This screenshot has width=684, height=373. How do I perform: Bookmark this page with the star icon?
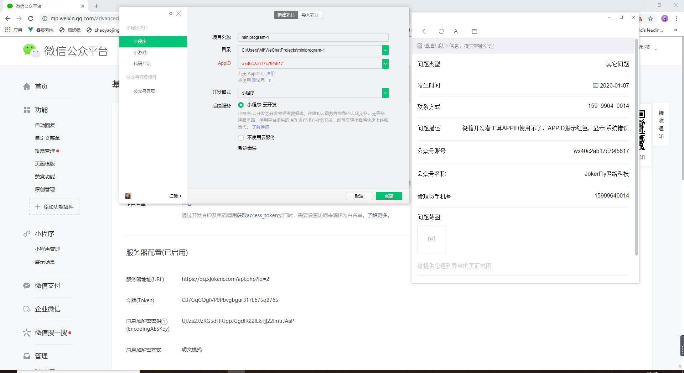click(x=651, y=19)
